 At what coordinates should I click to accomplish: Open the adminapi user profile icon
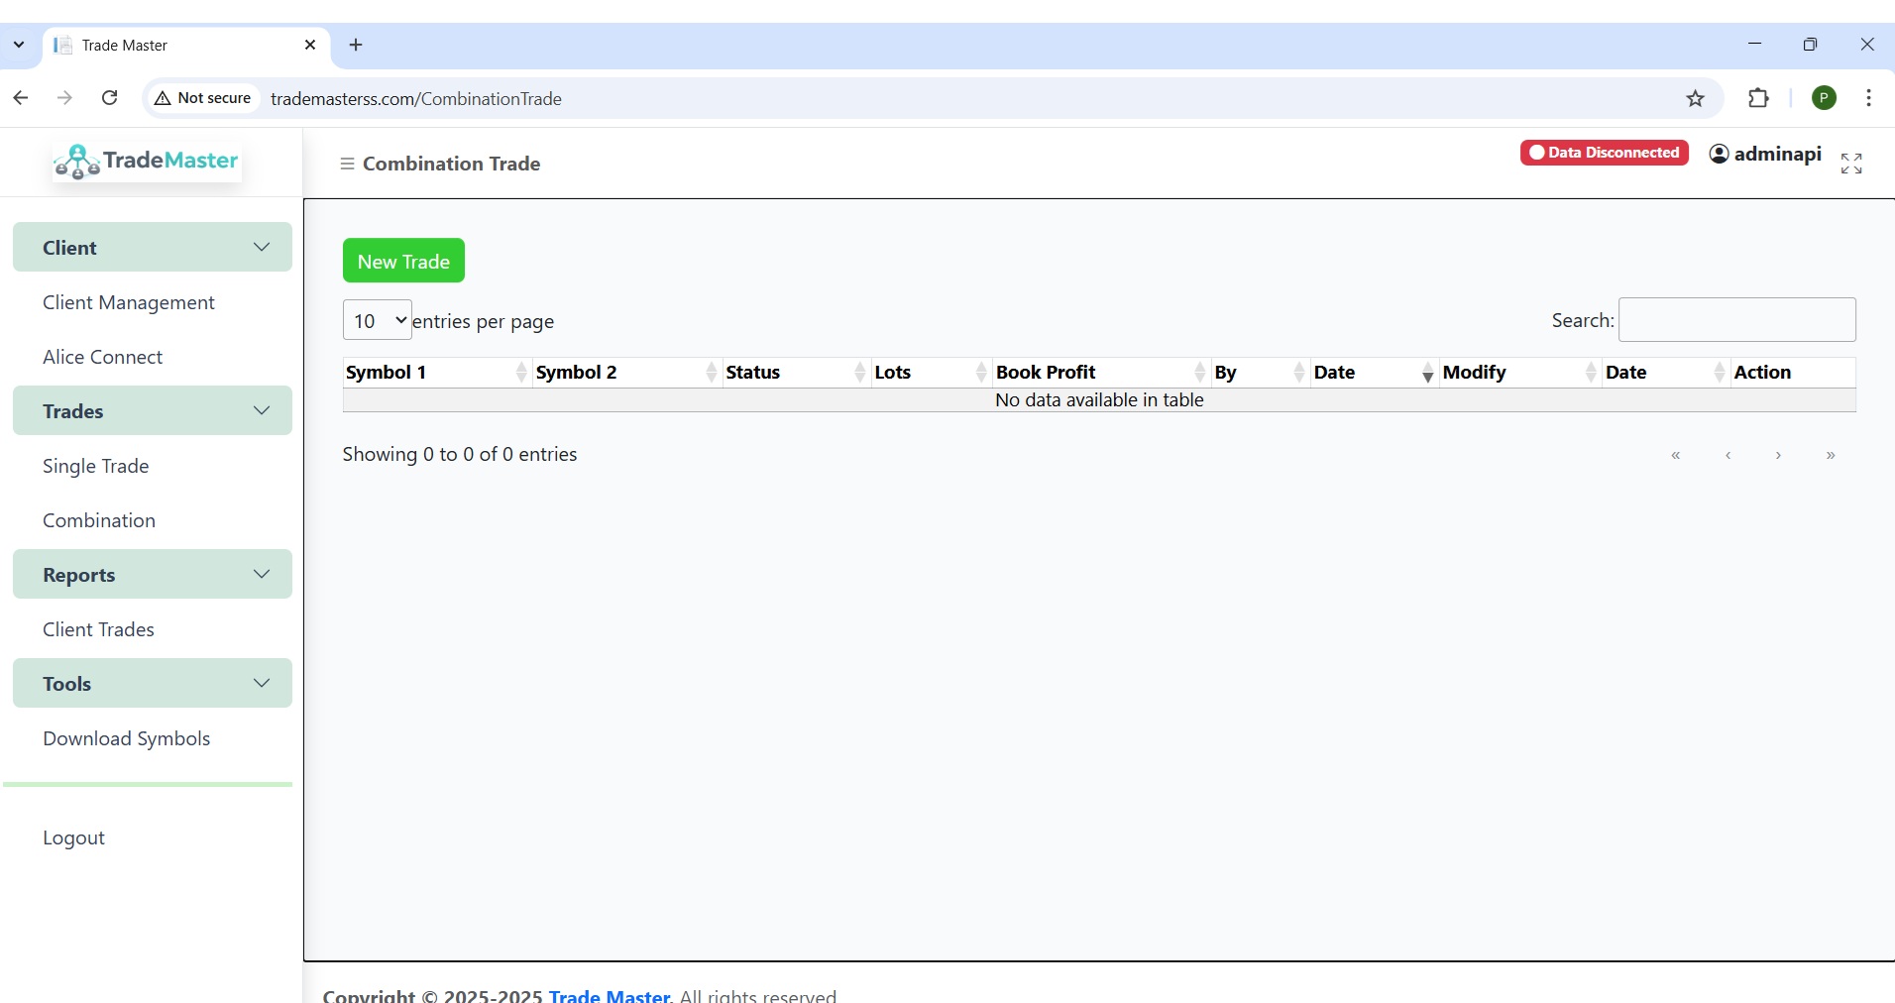pyautogui.click(x=1719, y=154)
